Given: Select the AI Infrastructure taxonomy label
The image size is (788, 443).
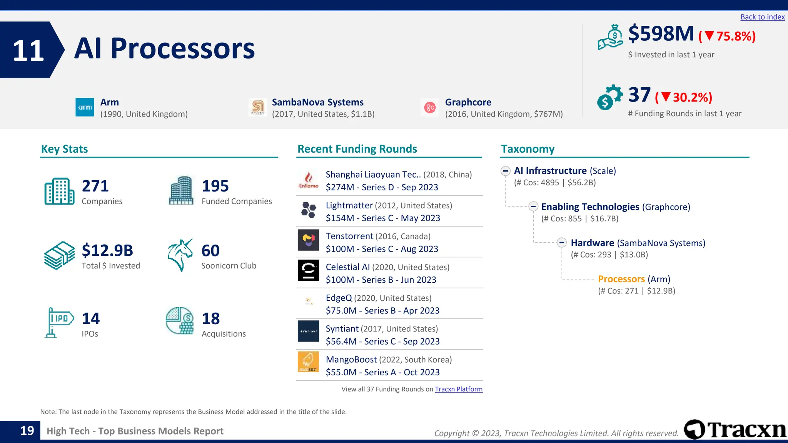Looking at the screenshot, I should point(550,171).
